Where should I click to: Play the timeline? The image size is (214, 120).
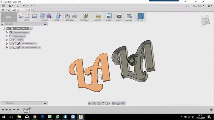(10, 110)
